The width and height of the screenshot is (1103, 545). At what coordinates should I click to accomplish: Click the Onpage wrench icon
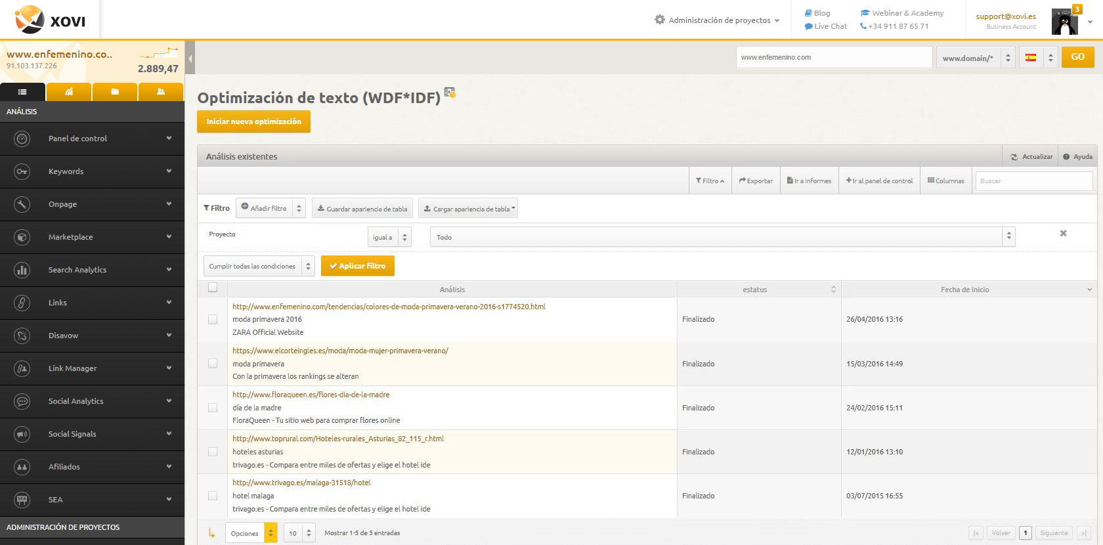[22, 204]
